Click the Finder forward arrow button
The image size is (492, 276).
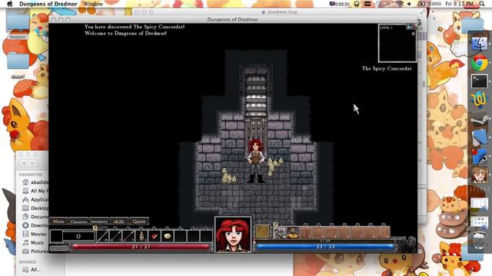click(32, 163)
